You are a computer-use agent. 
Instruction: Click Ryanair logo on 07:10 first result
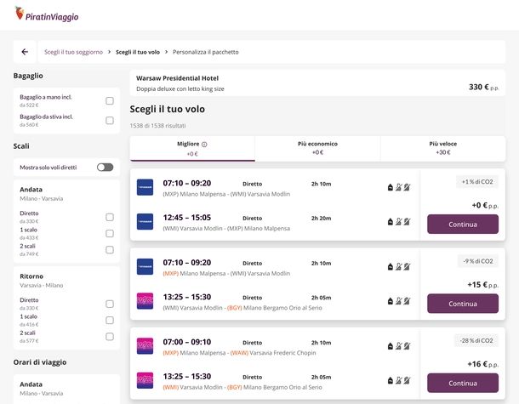click(x=145, y=187)
